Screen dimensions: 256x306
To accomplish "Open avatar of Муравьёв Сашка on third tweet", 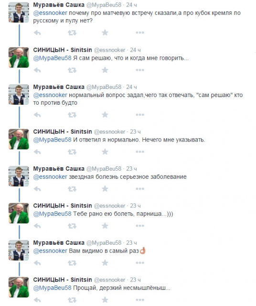I will 19,95.
